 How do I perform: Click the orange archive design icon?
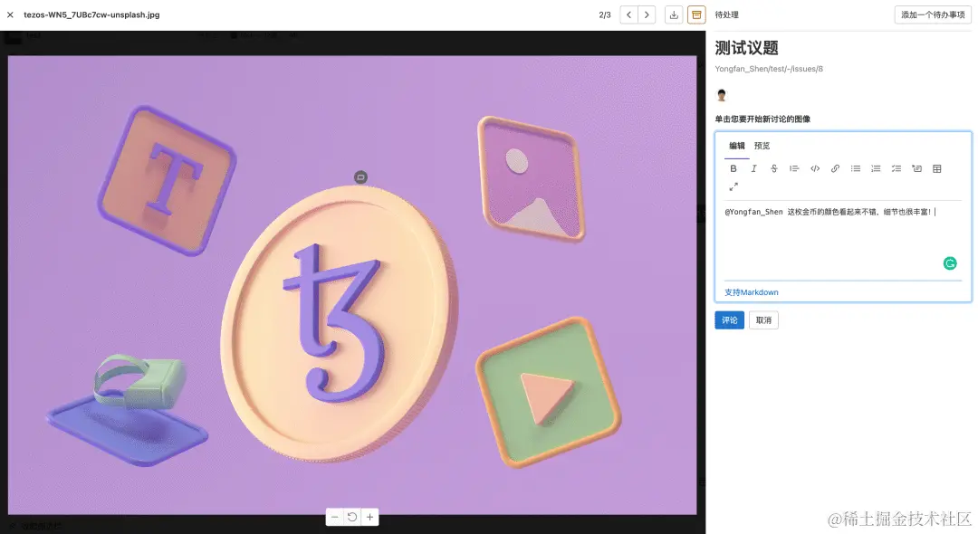pyautogui.click(x=696, y=15)
